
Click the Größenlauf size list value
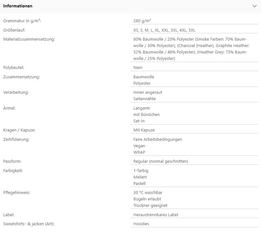[x=164, y=30]
